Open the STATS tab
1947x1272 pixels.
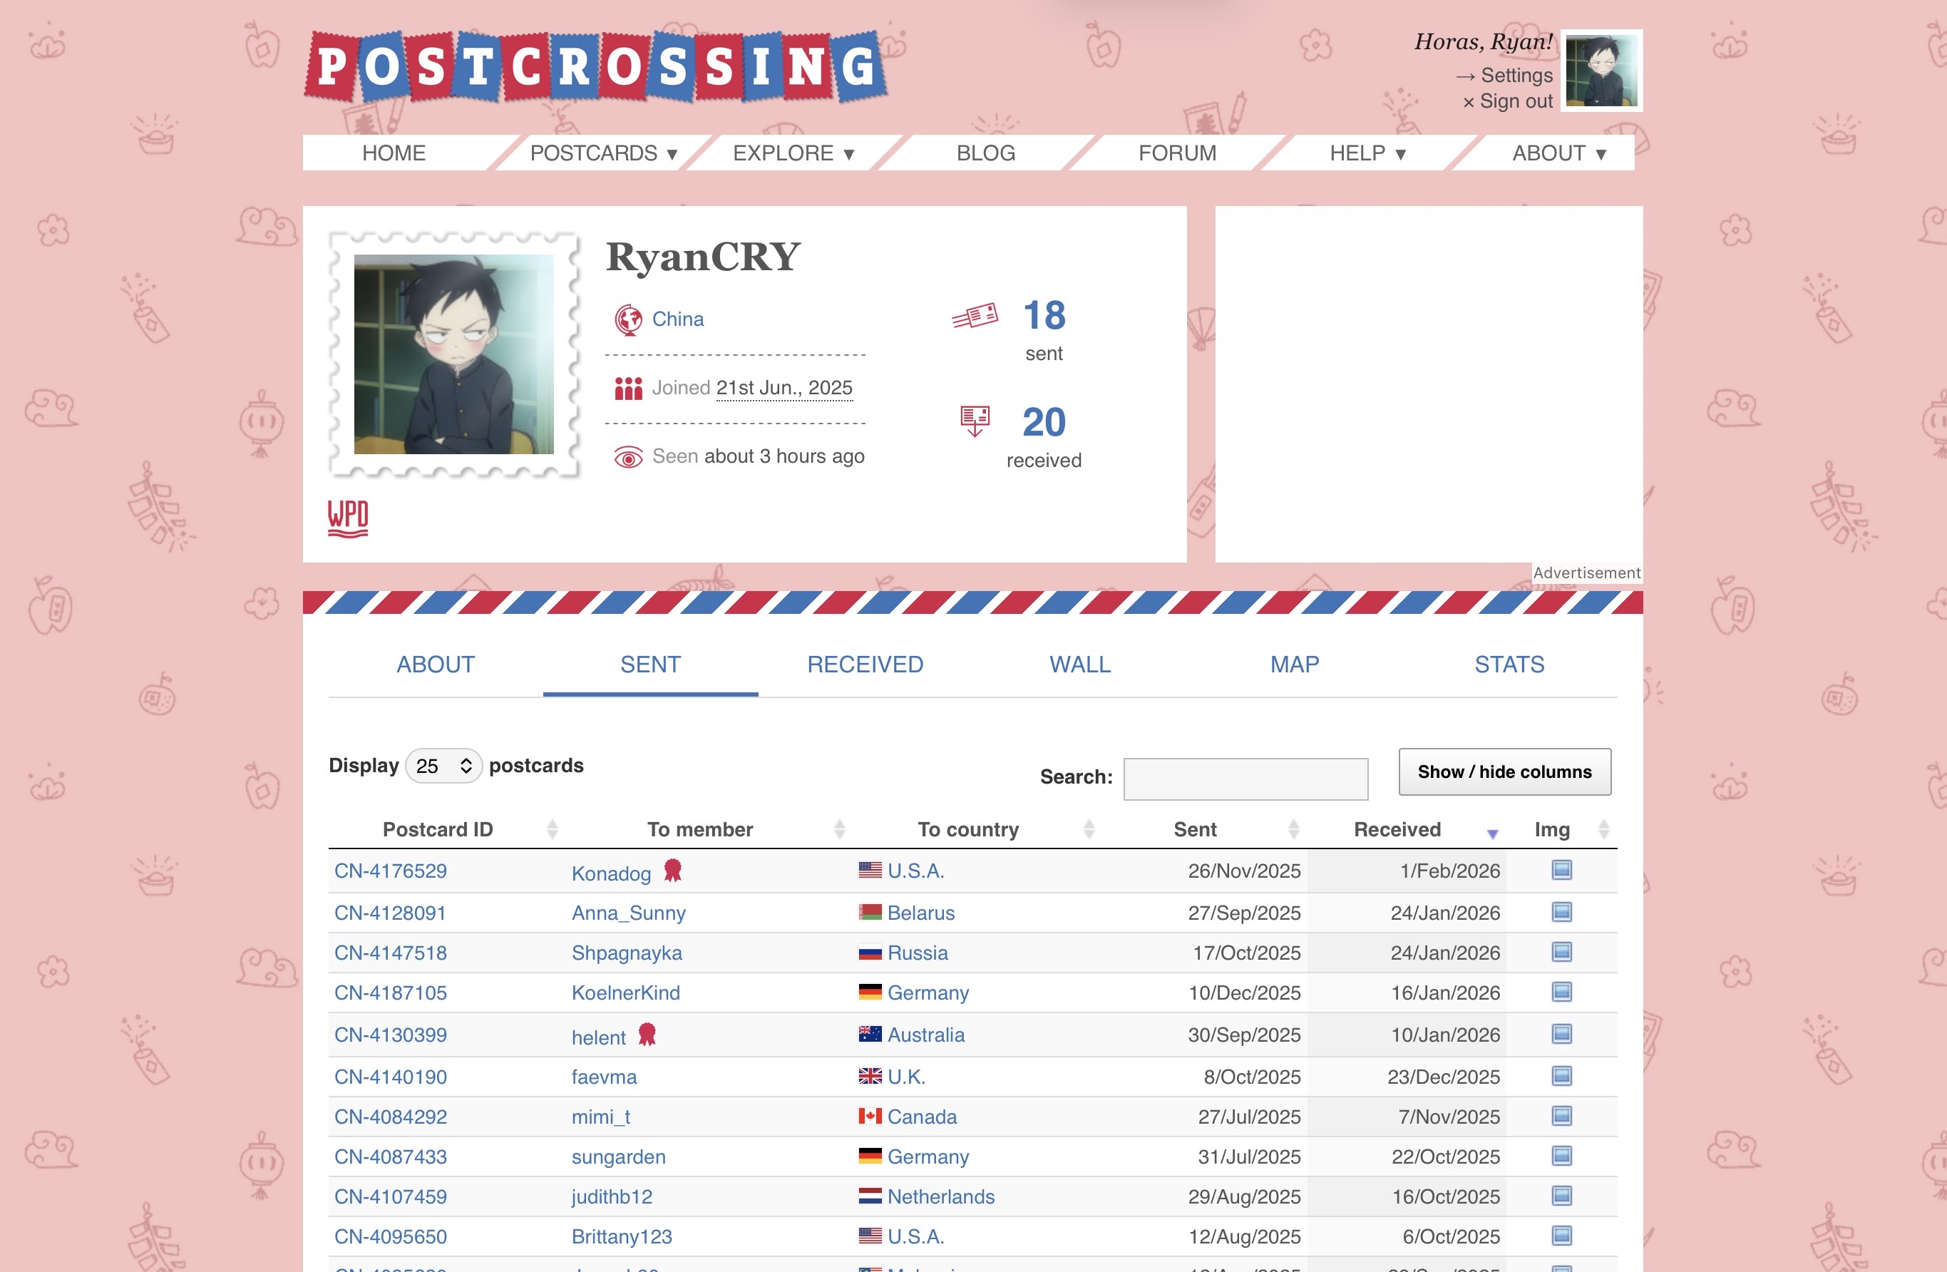(x=1509, y=665)
